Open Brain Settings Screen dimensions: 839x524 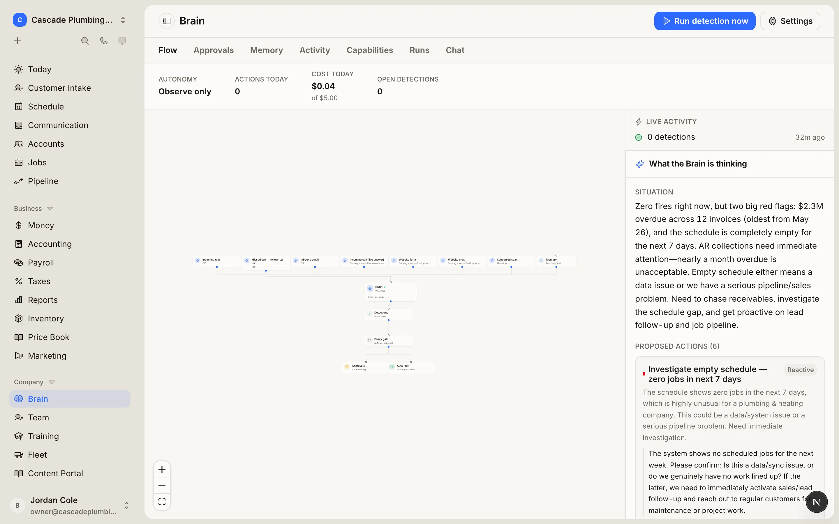pos(790,21)
